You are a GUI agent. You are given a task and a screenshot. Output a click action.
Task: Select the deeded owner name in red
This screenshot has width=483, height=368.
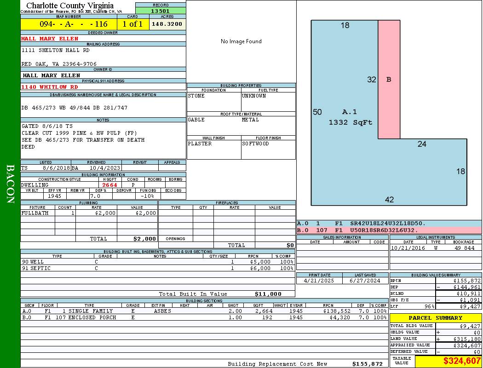tap(50, 39)
